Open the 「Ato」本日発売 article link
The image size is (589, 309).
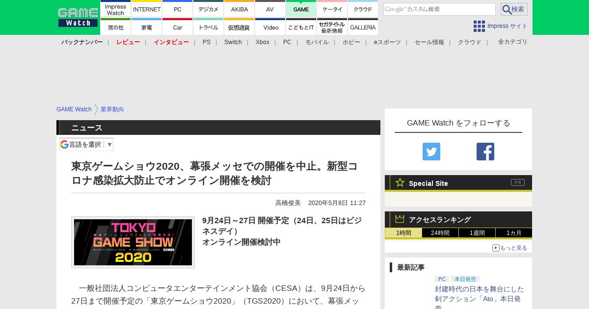click(x=480, y=297)
